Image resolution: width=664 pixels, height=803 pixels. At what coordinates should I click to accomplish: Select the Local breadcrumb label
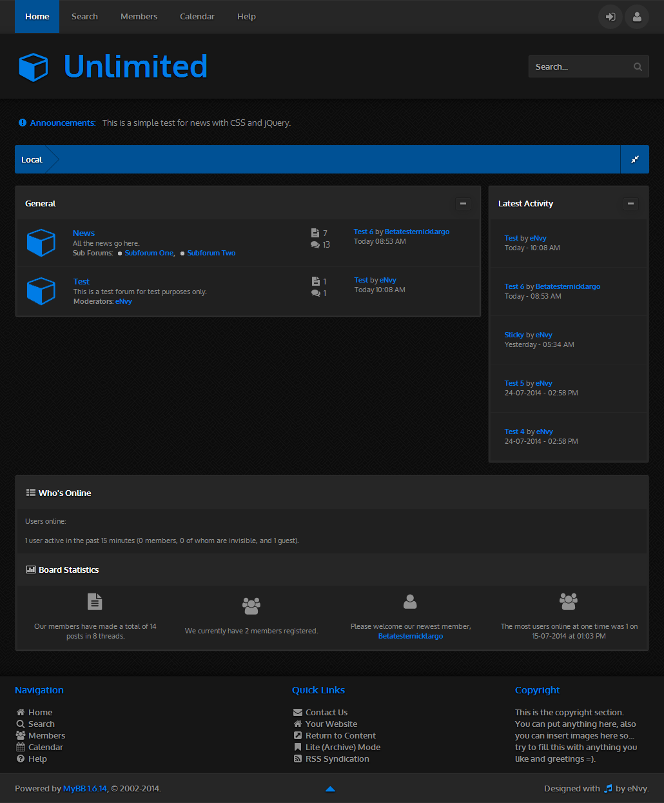tap(32, 160)
